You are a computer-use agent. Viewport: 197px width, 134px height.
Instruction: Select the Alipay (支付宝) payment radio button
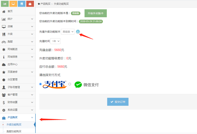(40, 84)
